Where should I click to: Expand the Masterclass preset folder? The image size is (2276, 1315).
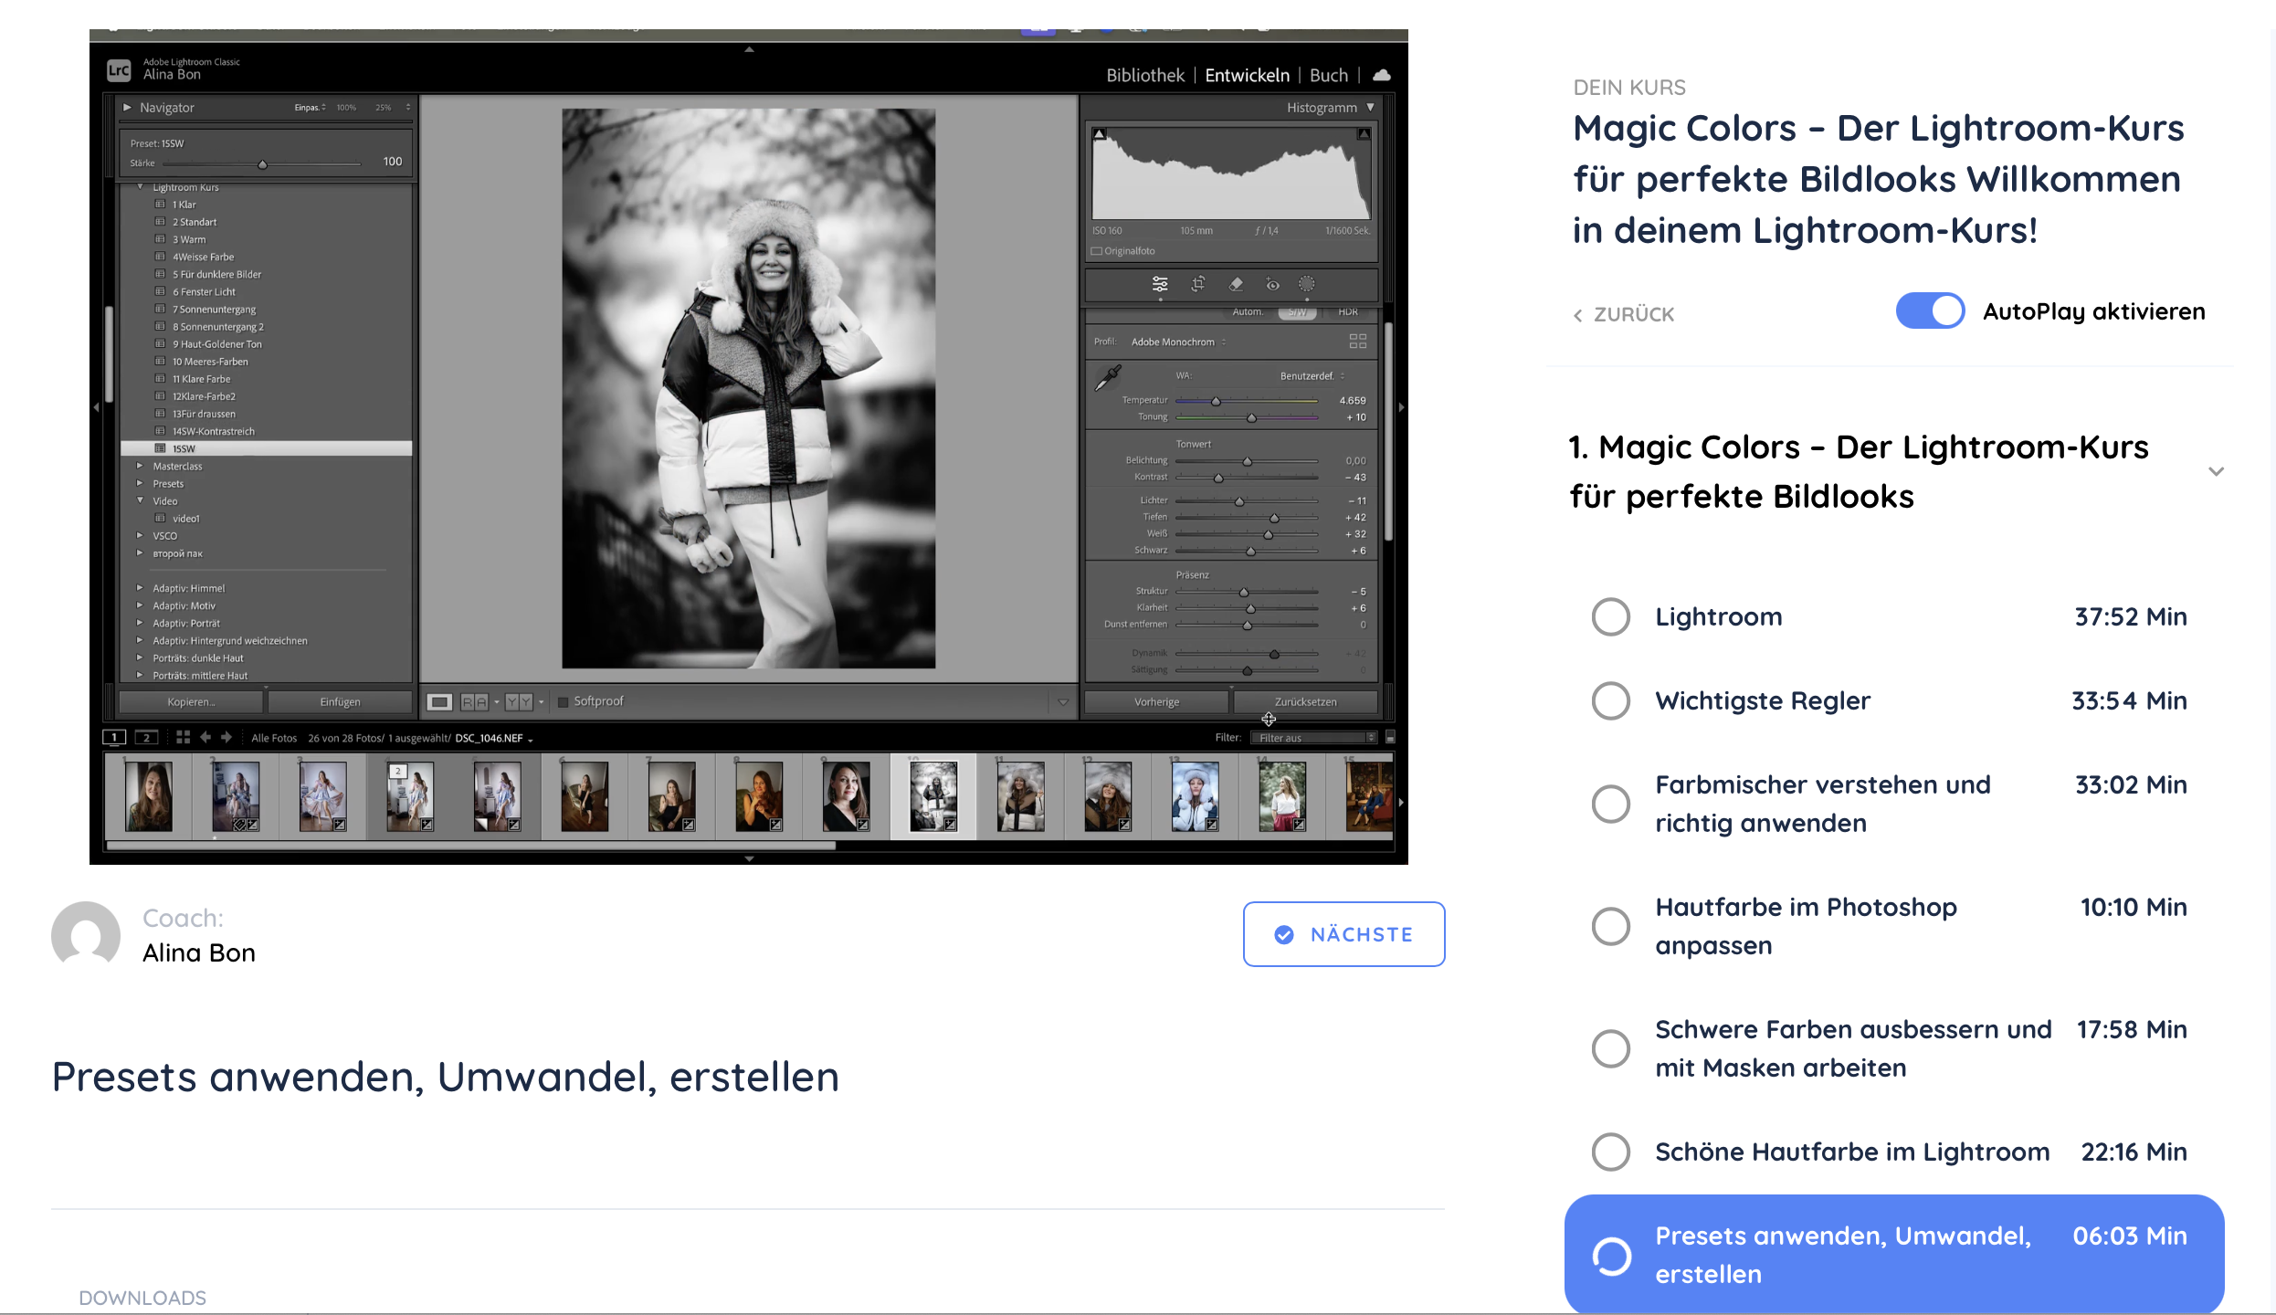pos(140,466)
